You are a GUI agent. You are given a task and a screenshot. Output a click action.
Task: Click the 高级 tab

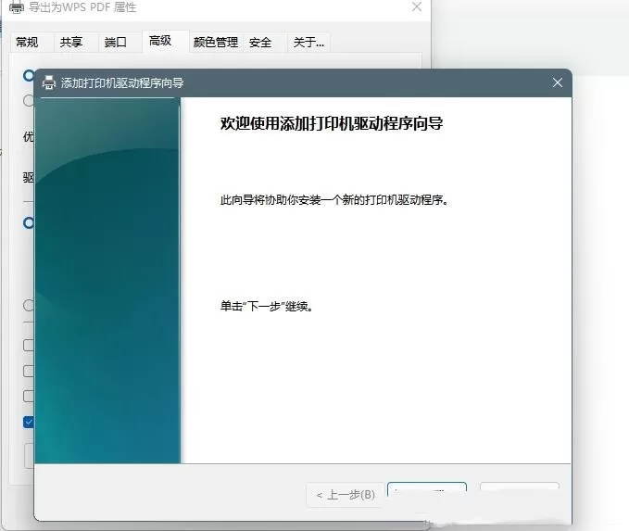tap(160, 41)
